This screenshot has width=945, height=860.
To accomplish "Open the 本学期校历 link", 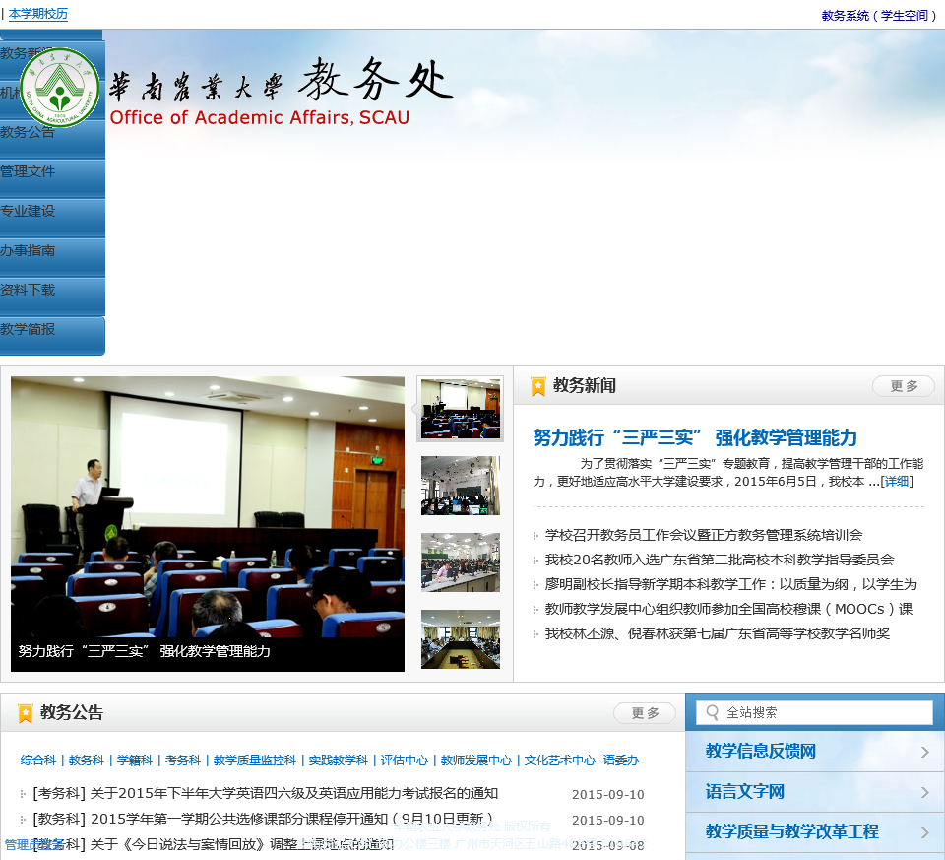I will pos(38,14).
